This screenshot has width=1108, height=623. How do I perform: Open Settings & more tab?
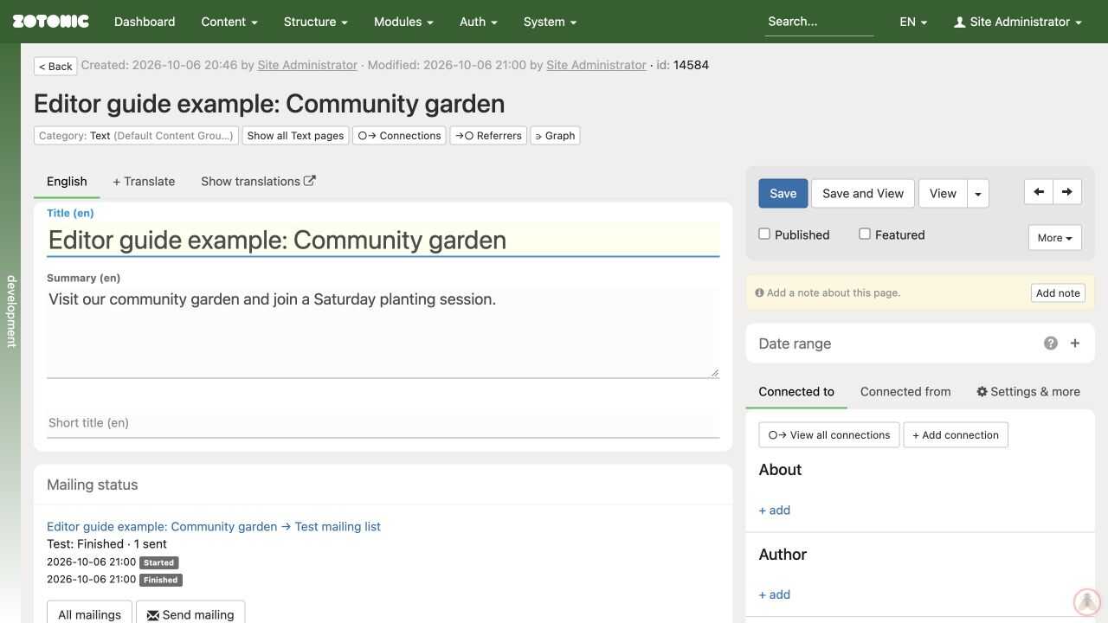click(1028, 392)
